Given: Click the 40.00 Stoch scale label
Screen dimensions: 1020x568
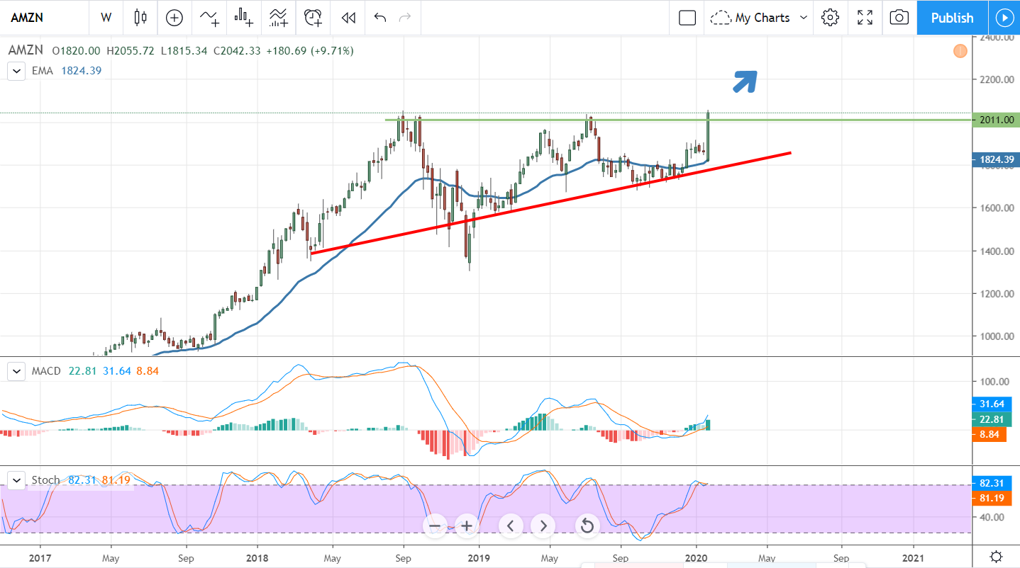Looking at the screenshot, I should [990, 517].
